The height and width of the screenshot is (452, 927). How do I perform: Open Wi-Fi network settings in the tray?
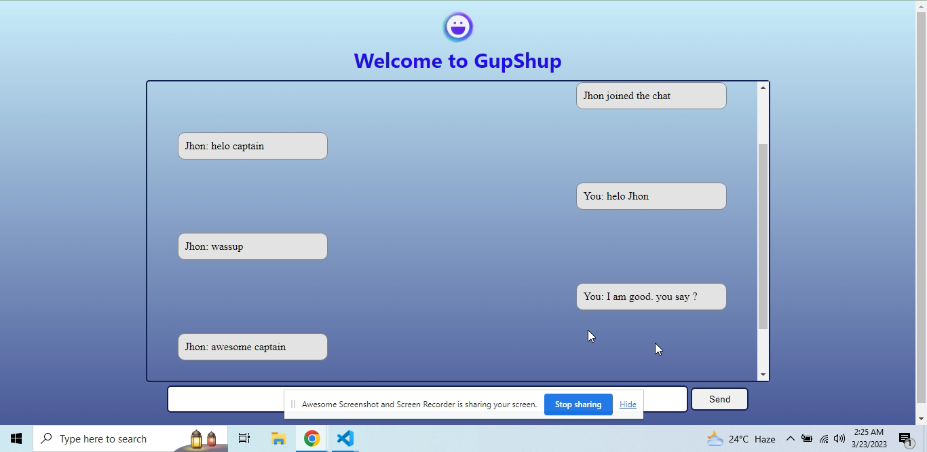[x=823, y=439]
